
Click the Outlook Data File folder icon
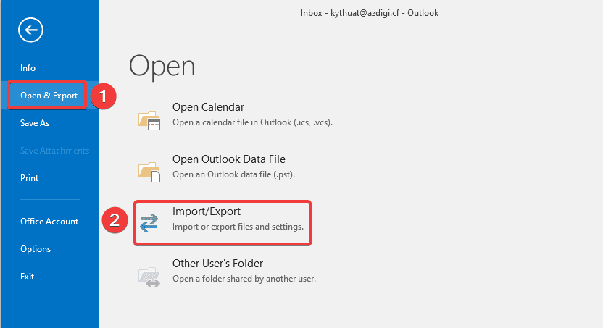point(149,170)
